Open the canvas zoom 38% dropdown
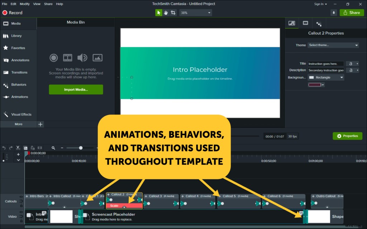This screenshot has height=229, width=367. (x=195, y=12)
